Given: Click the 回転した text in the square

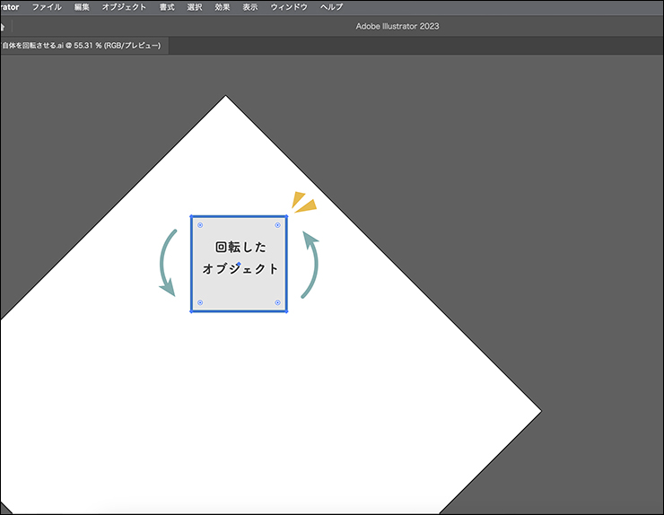Looking at the screenshot, I should [240, 247].
